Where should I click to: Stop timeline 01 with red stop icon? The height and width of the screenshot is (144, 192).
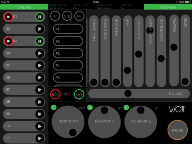(x=8, y=17)
